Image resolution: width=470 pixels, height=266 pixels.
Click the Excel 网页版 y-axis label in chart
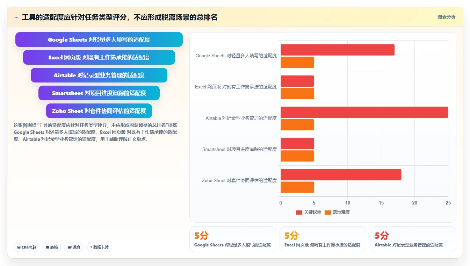(x=236, y=87)
